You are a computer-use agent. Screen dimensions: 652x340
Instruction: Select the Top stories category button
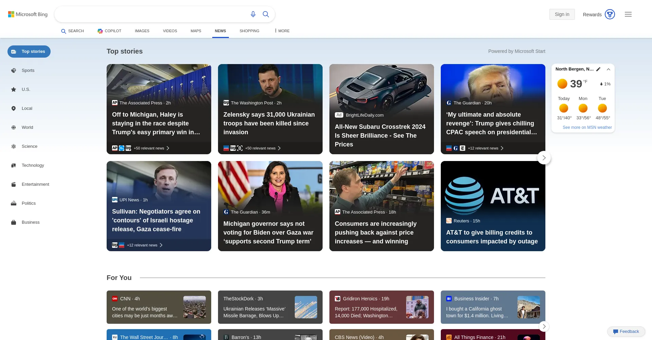tap(29, 52)
